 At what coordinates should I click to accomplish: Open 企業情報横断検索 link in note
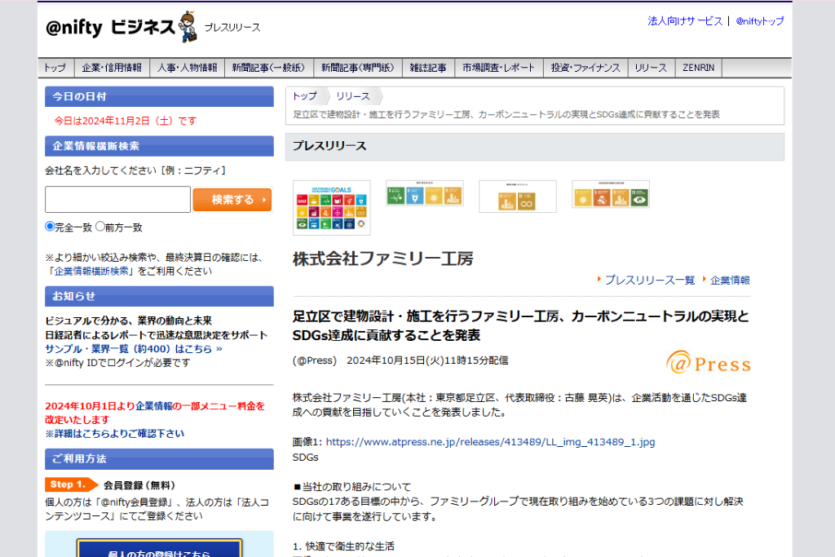click(x=91, y=271)
